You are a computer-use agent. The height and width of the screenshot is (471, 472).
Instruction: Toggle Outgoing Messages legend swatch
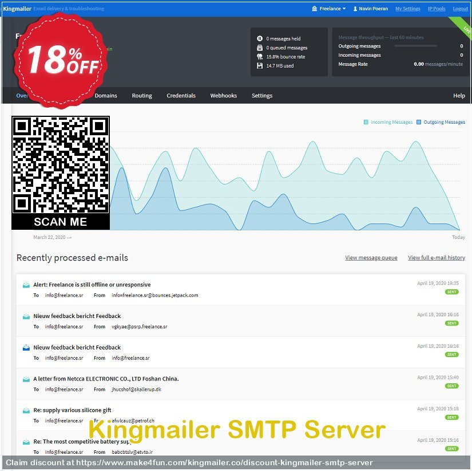click(418, 122)
